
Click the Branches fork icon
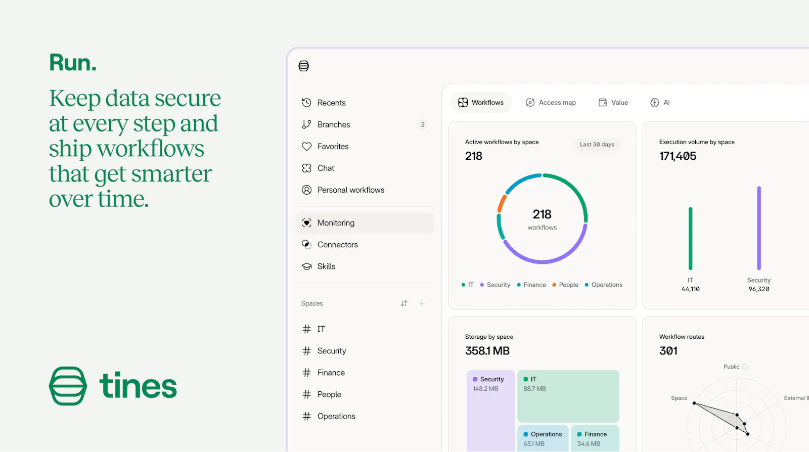(x=306, y=124)
